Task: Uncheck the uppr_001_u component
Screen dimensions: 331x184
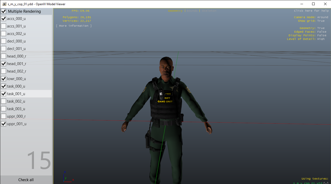Action: [4, 124]
